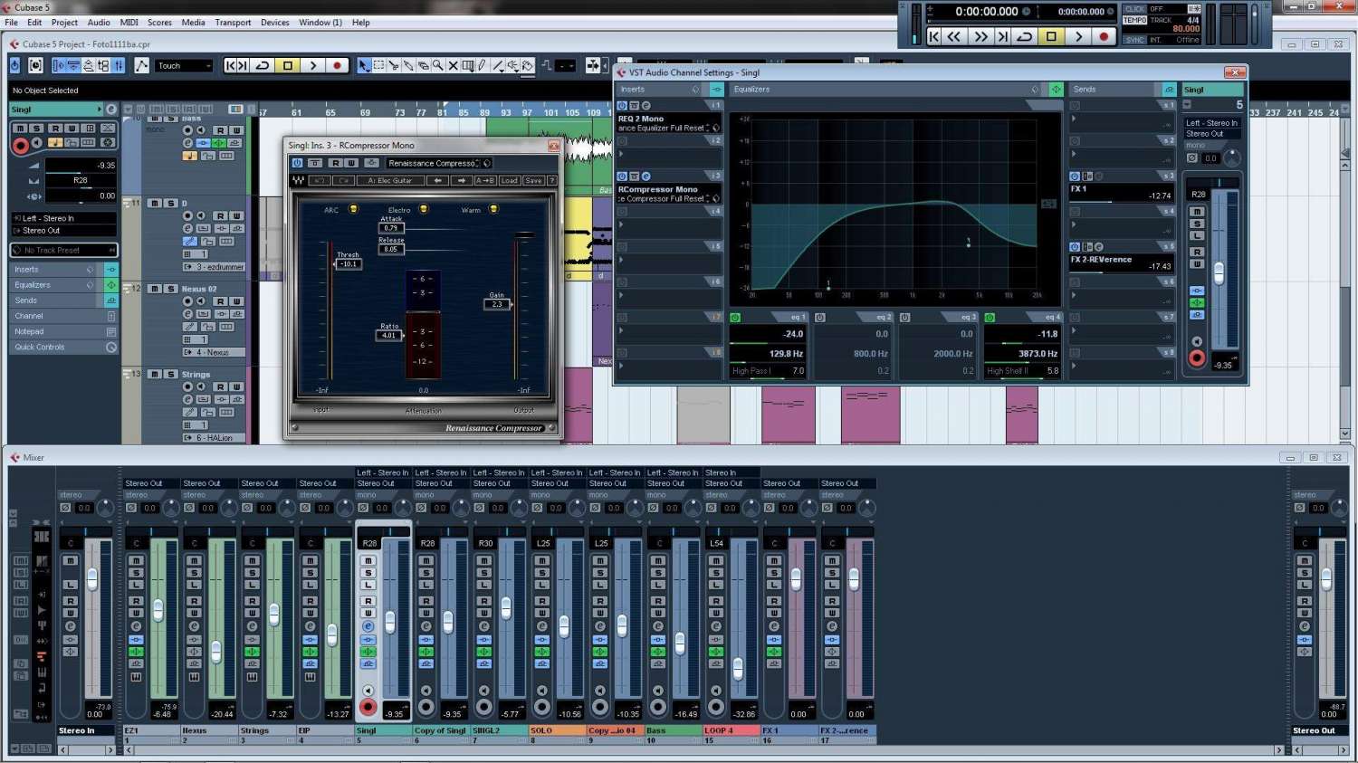1358x763 pixels.
Task: Click the toolbar Record button
Action: 337,65
